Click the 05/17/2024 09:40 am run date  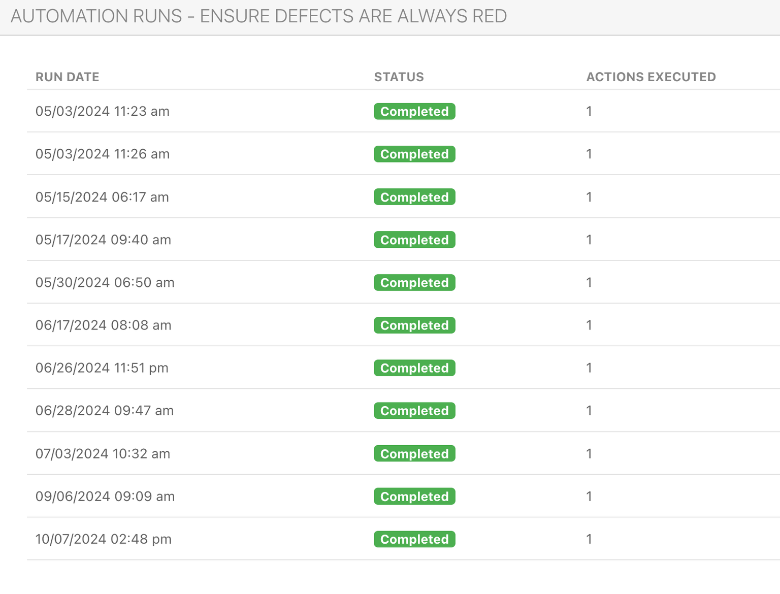click(103, 240)
